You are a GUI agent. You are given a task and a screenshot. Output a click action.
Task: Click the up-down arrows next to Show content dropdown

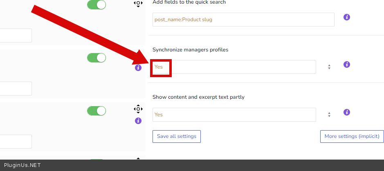tap(329, 115)
